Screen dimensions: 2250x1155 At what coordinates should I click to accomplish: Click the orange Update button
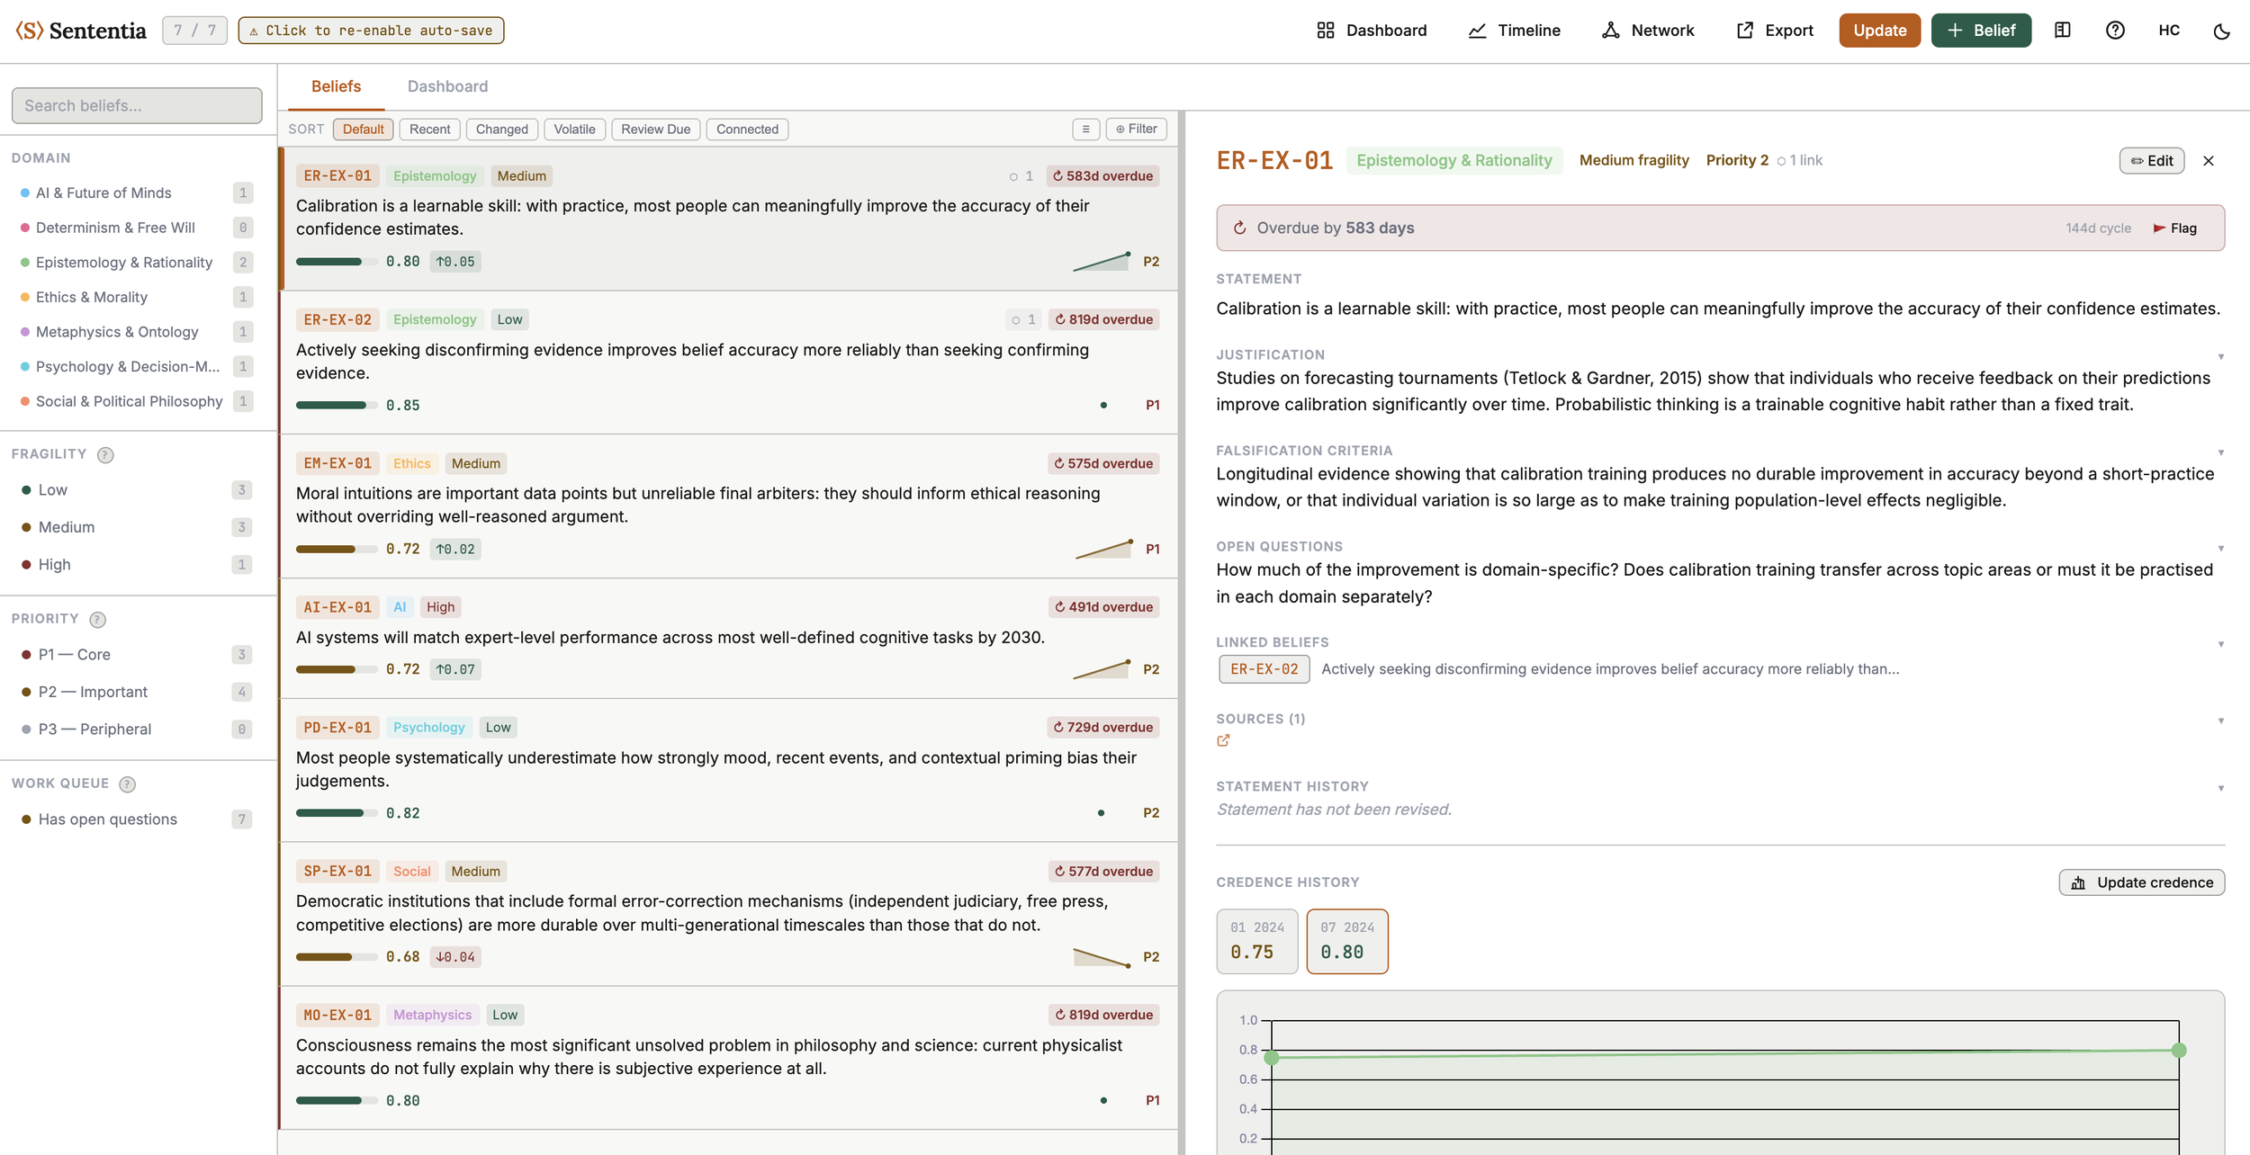[1879, 31]
